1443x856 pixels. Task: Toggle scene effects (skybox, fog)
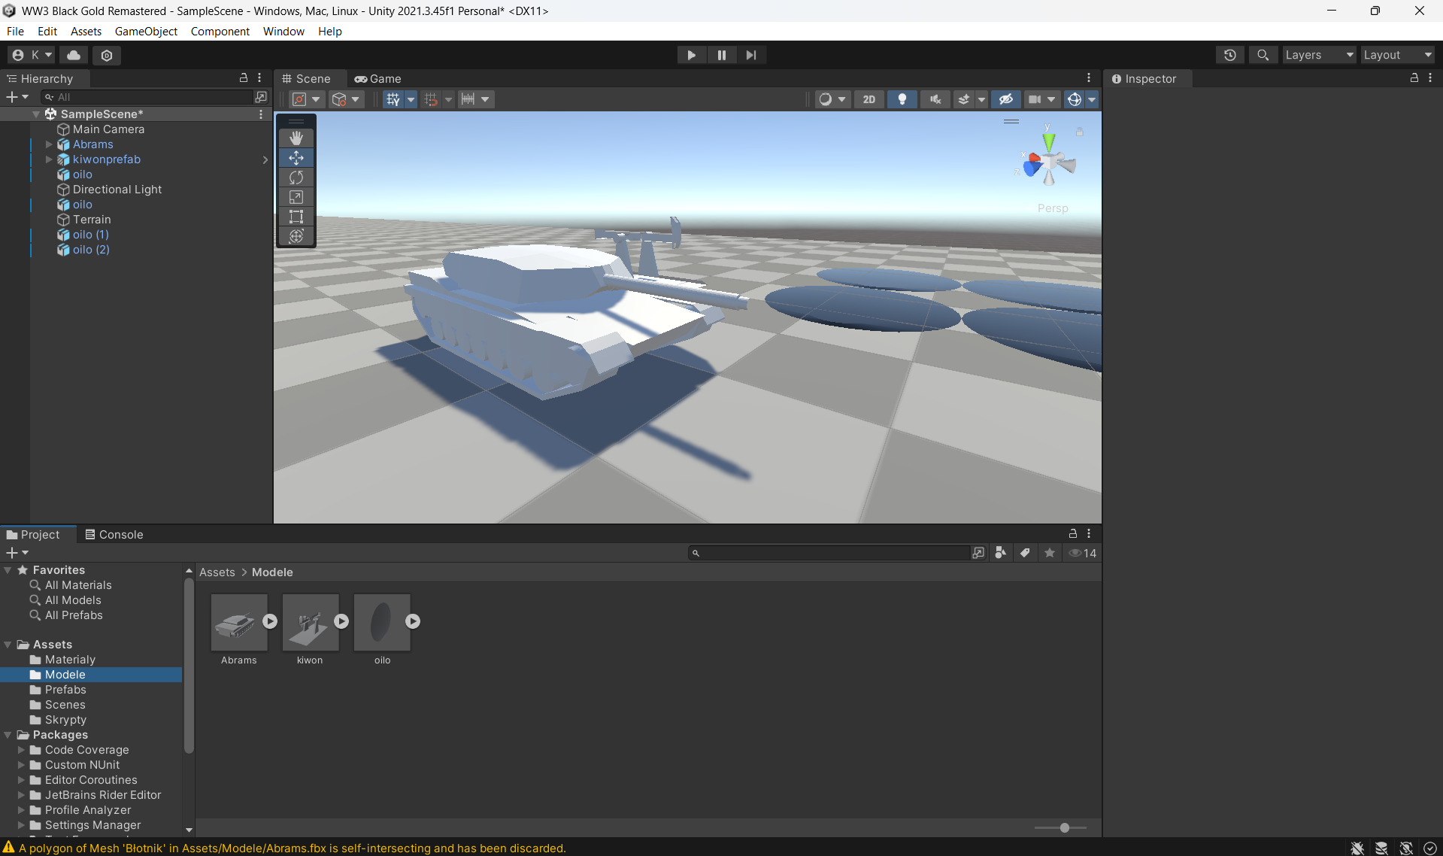964,99
